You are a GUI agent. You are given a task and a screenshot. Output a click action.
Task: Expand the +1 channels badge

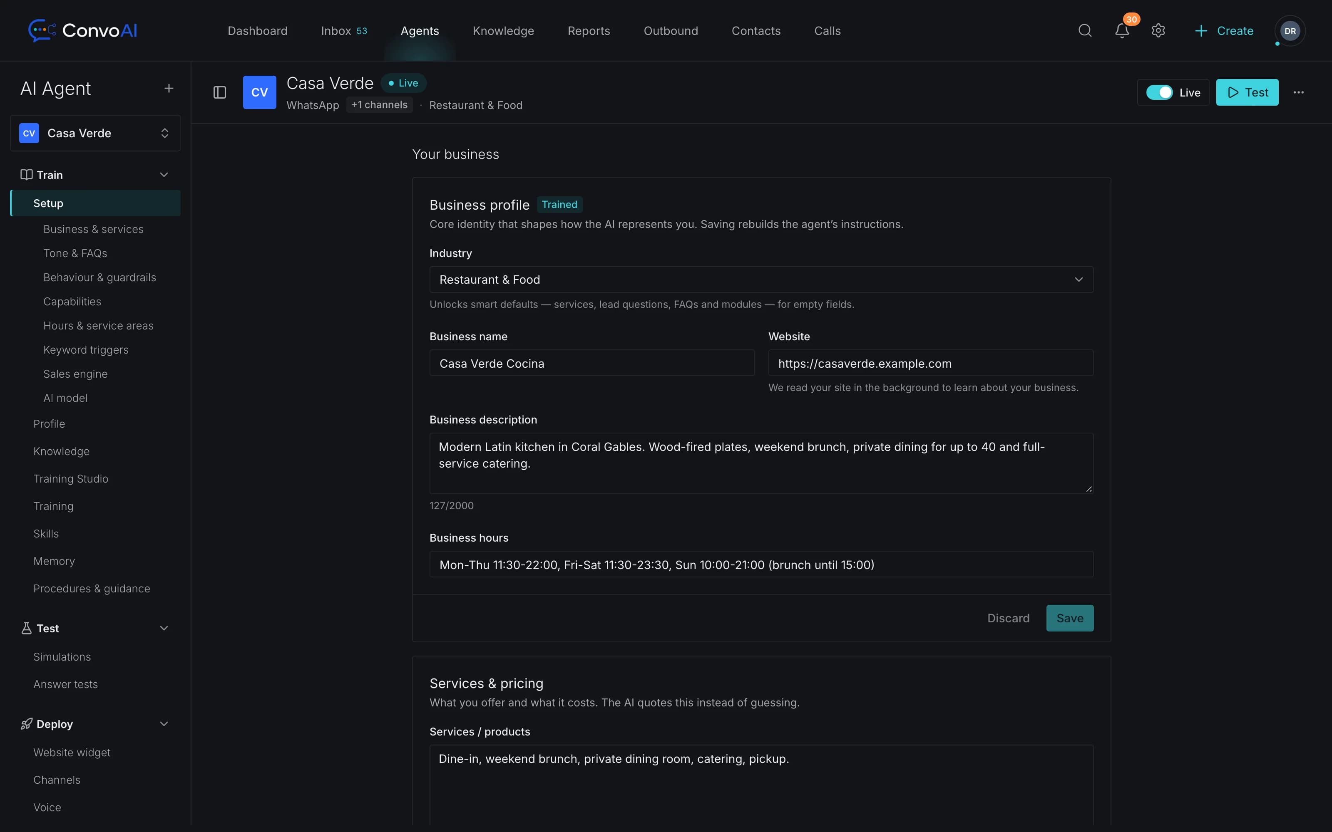coord(379,104)
